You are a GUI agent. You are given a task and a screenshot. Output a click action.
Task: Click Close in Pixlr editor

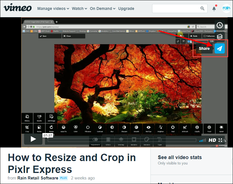74,36
